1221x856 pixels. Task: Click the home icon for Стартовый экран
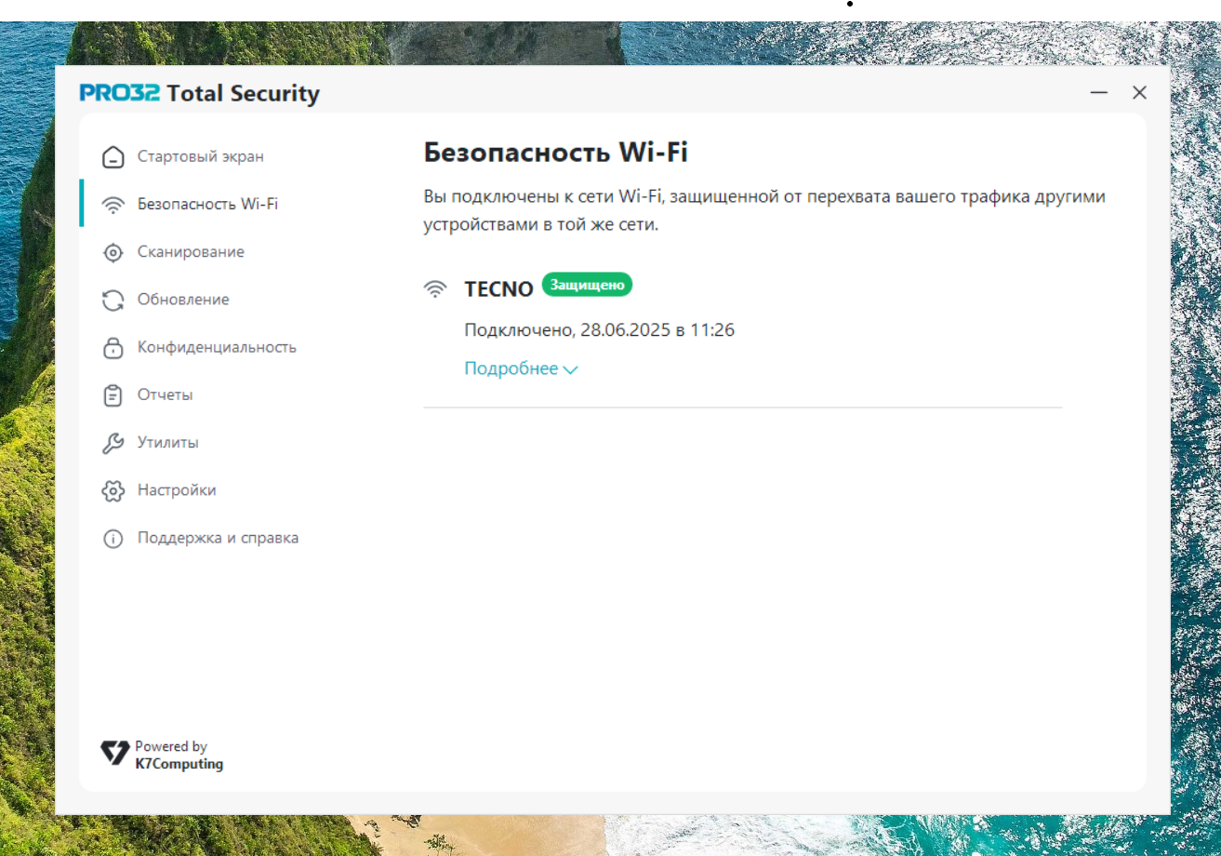(113, 156)
